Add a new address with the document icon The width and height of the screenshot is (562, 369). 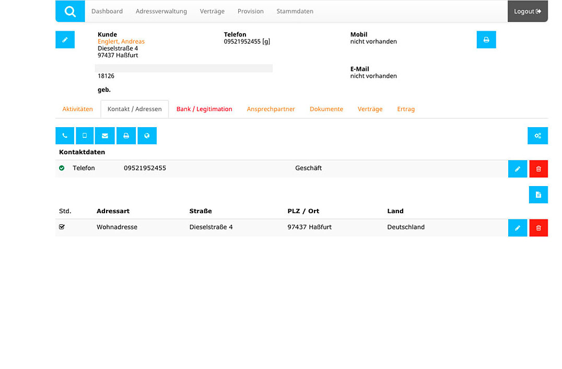point(538,195)
